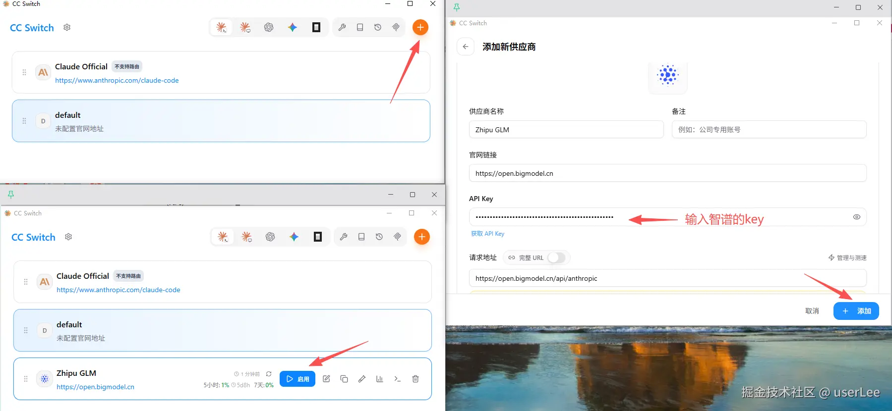Click orange plus to add provider, upper window

click(x=420, y=27)
